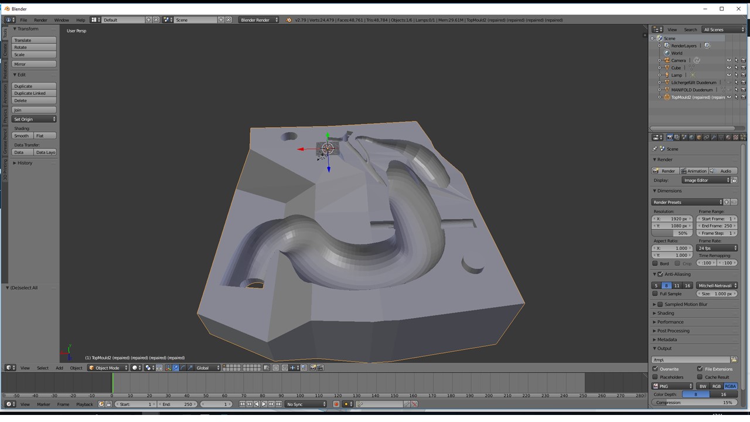Click the Translate button
The height and width of the screenshot is (422, 750).
point(34,40)
